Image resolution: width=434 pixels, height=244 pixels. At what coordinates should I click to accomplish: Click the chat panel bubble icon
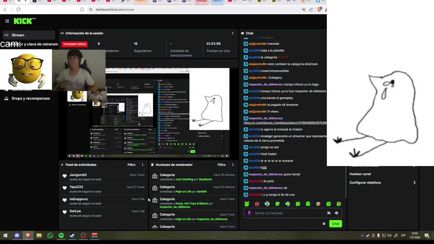click(243, 33)
